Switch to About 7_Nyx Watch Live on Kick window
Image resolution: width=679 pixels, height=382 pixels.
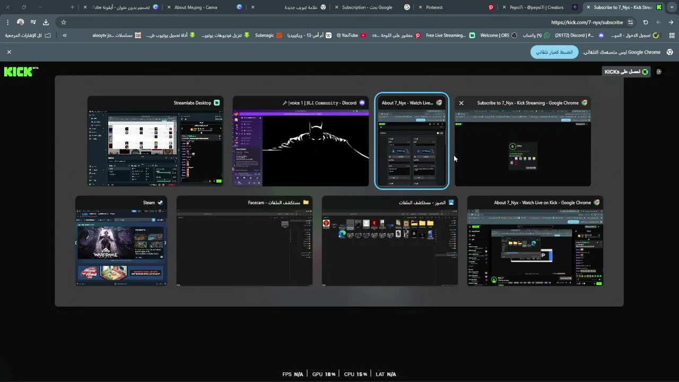[x=535, y=241]
